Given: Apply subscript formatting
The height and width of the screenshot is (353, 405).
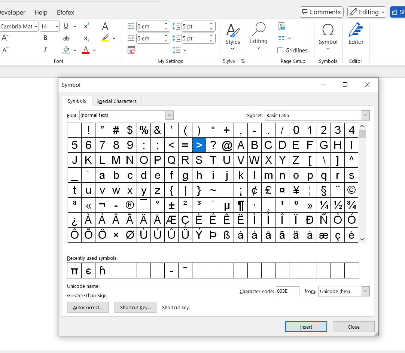Looking at the screenshot, I should click(86, 39).
